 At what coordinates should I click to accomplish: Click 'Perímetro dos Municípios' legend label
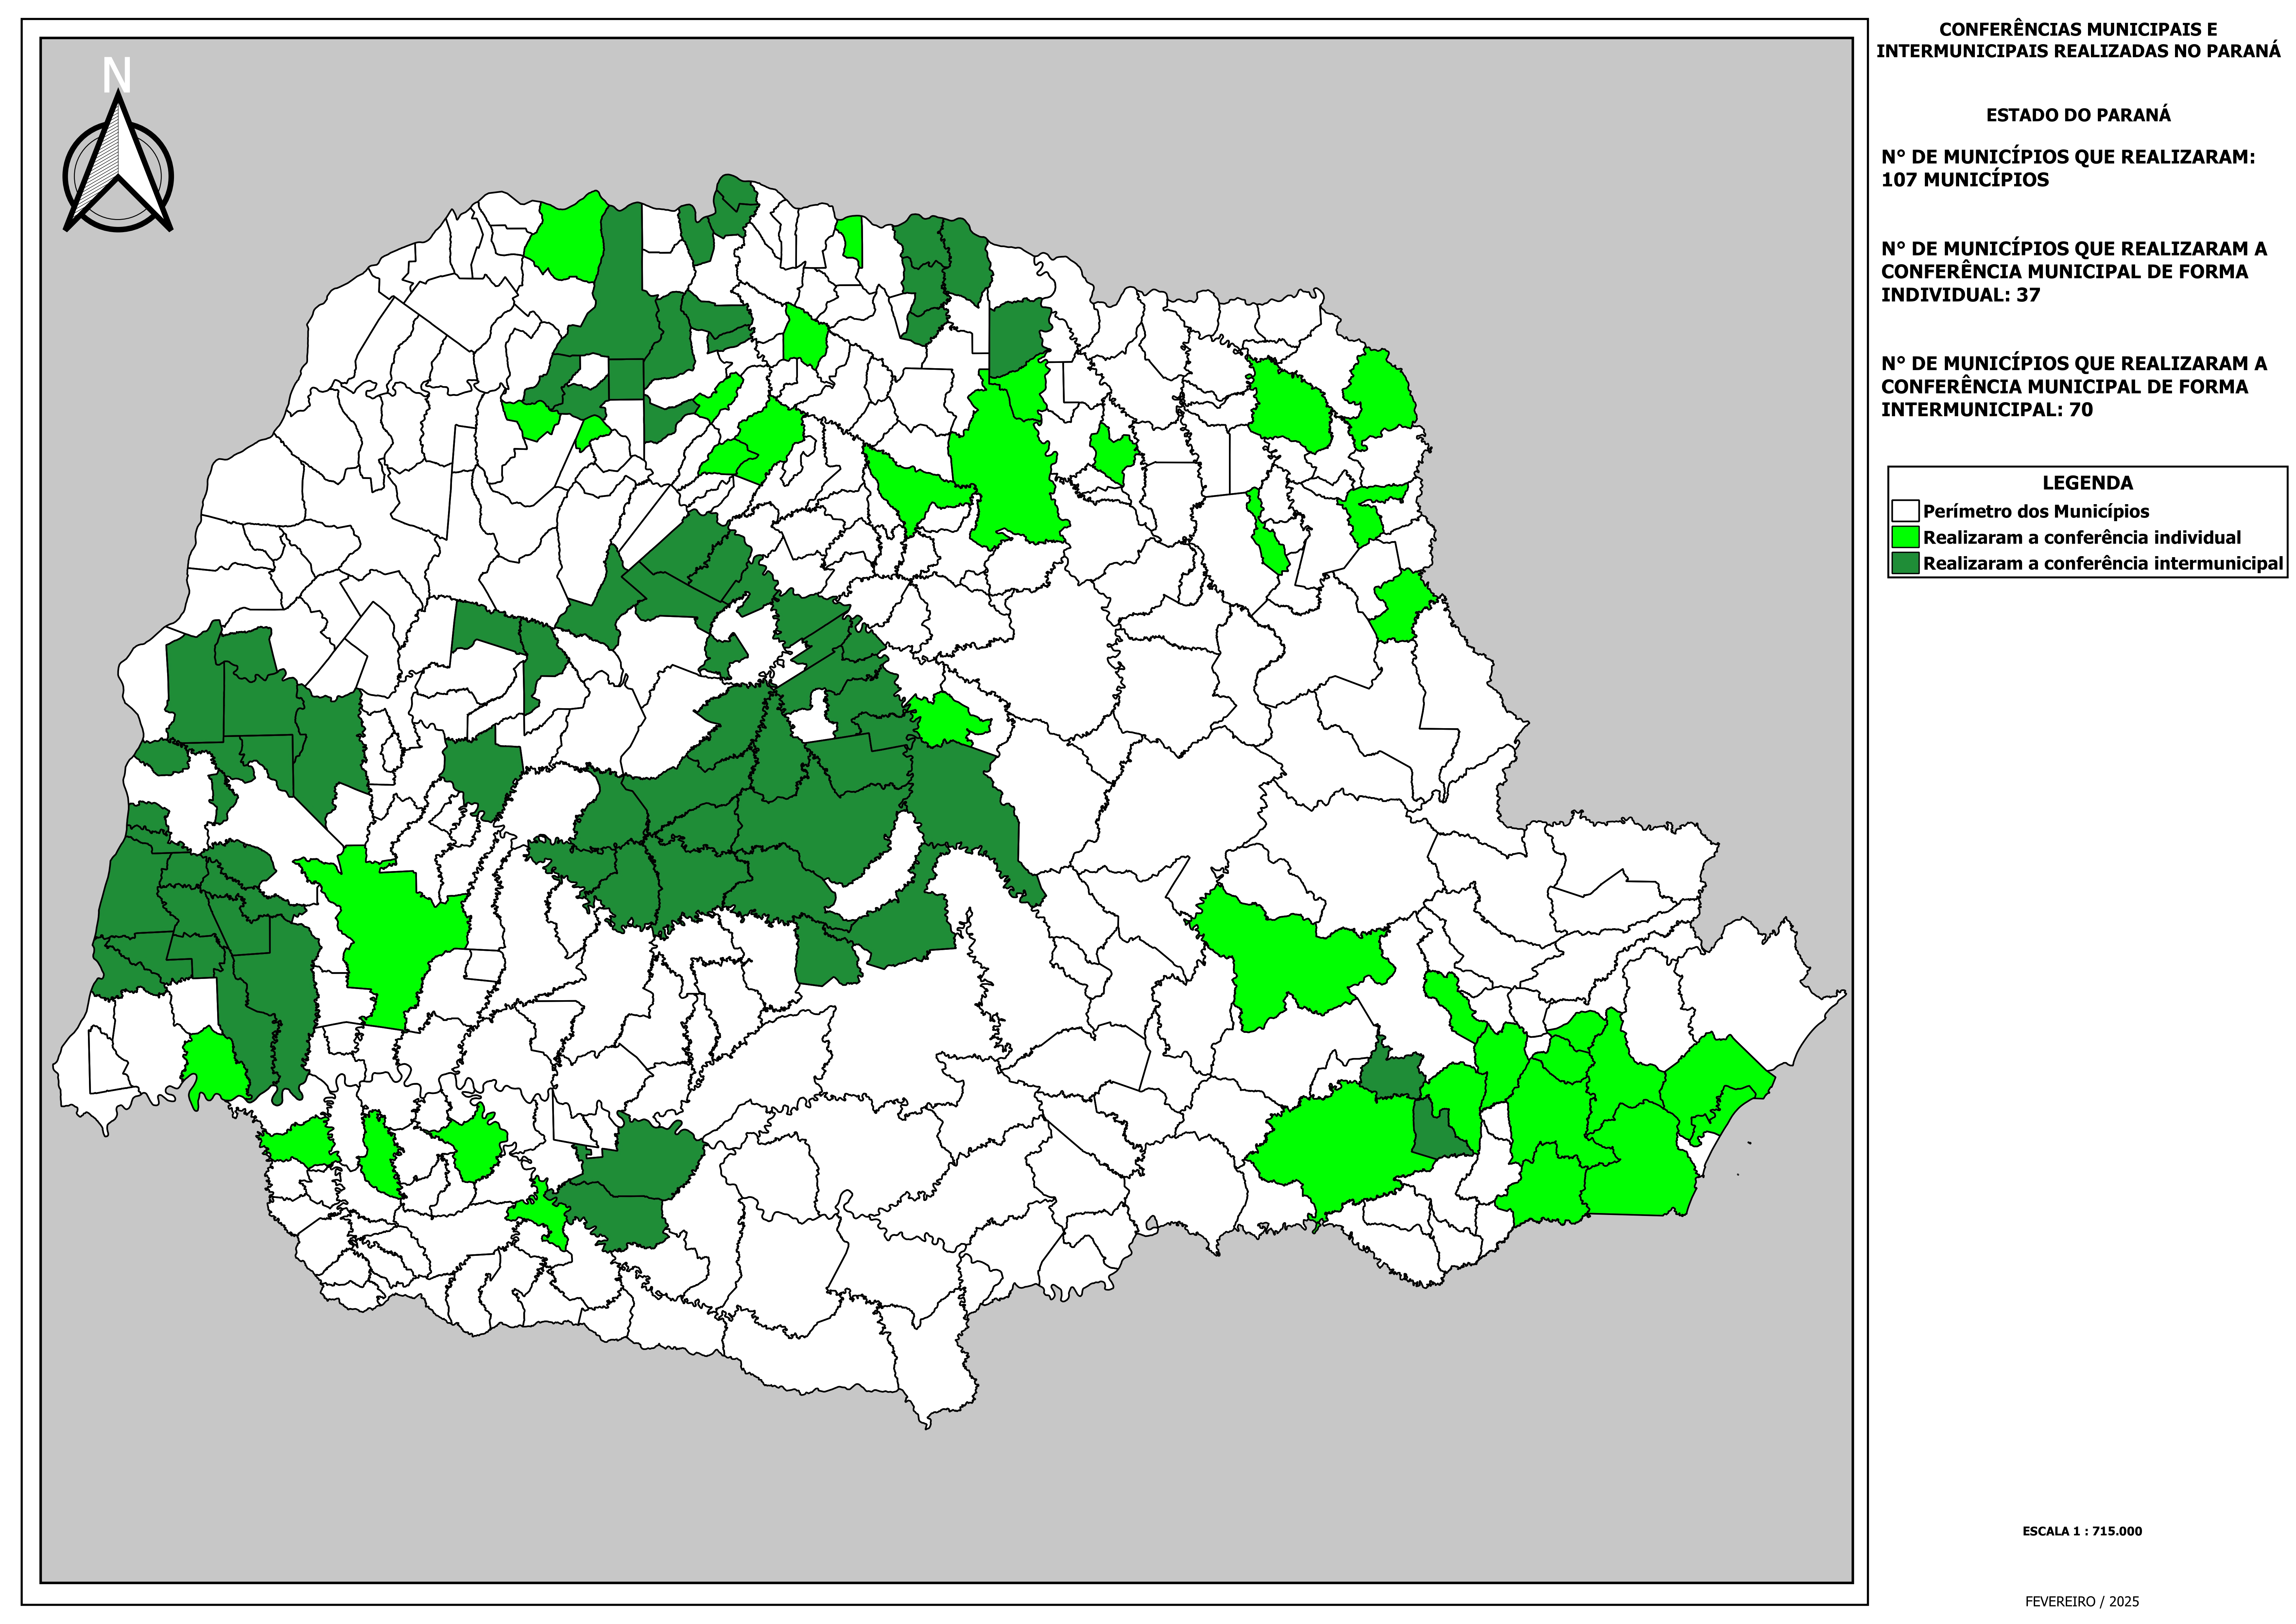[x=2036, y=512]
